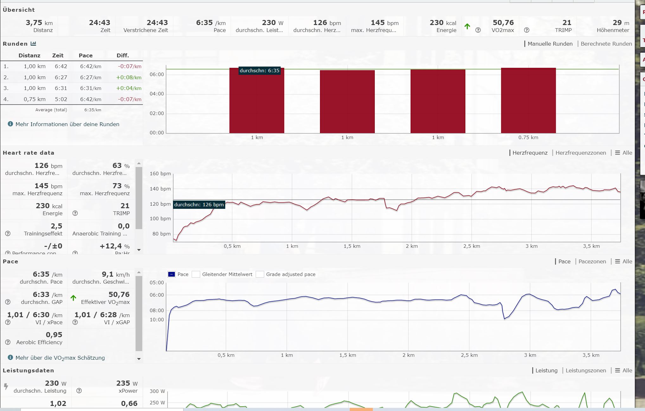Screen dimensions: 645x411
Task: Switch to Herzfrequenzzonen tab
Action: click(580, 153)
